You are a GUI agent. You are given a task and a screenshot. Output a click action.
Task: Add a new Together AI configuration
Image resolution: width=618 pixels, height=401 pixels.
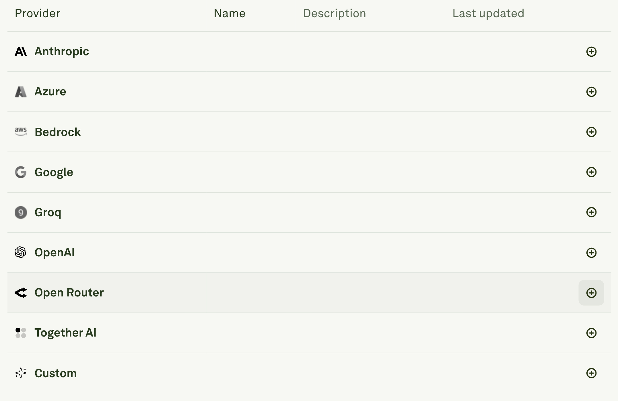click(591, 333)
